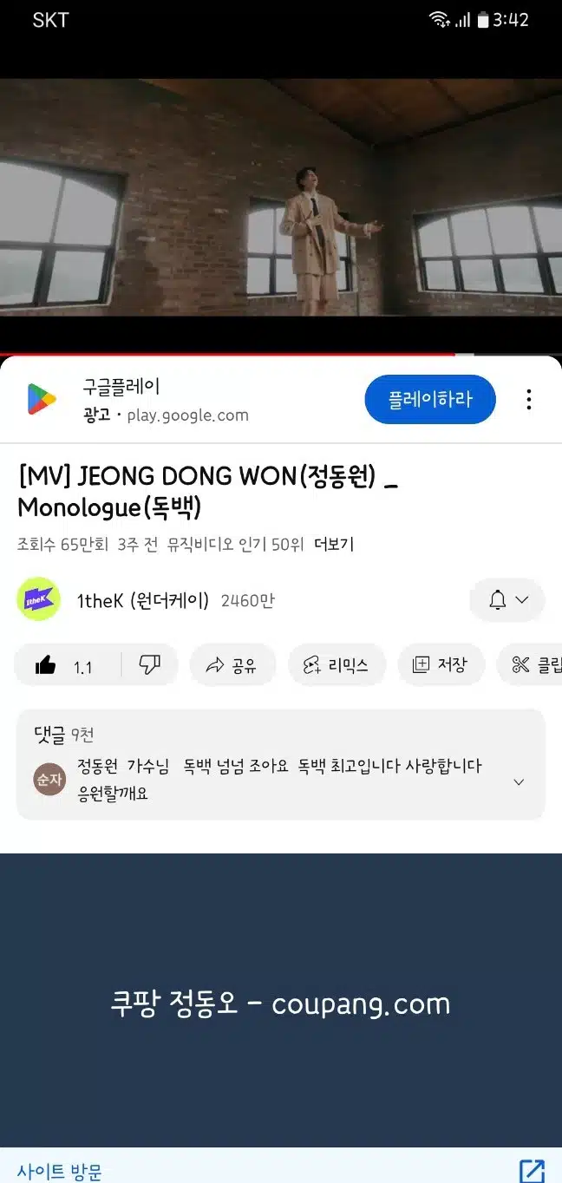The width and height of the screenshot is (562, 1183).
Task: Tap the thumbs-down dislike icon
Action: coord(150,665)
